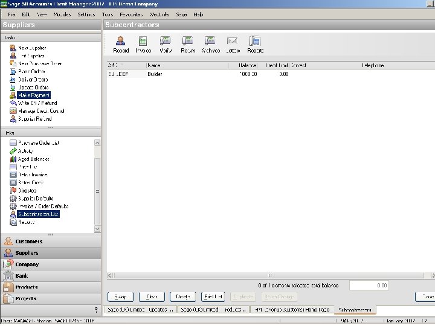Click the Supplier Refund icon

(13, 119)
